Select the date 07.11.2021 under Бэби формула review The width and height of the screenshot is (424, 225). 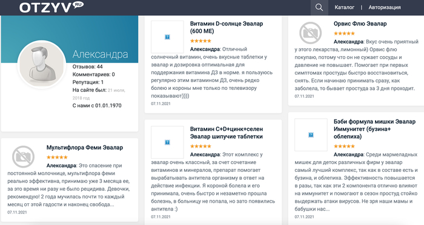coord(304,217)
